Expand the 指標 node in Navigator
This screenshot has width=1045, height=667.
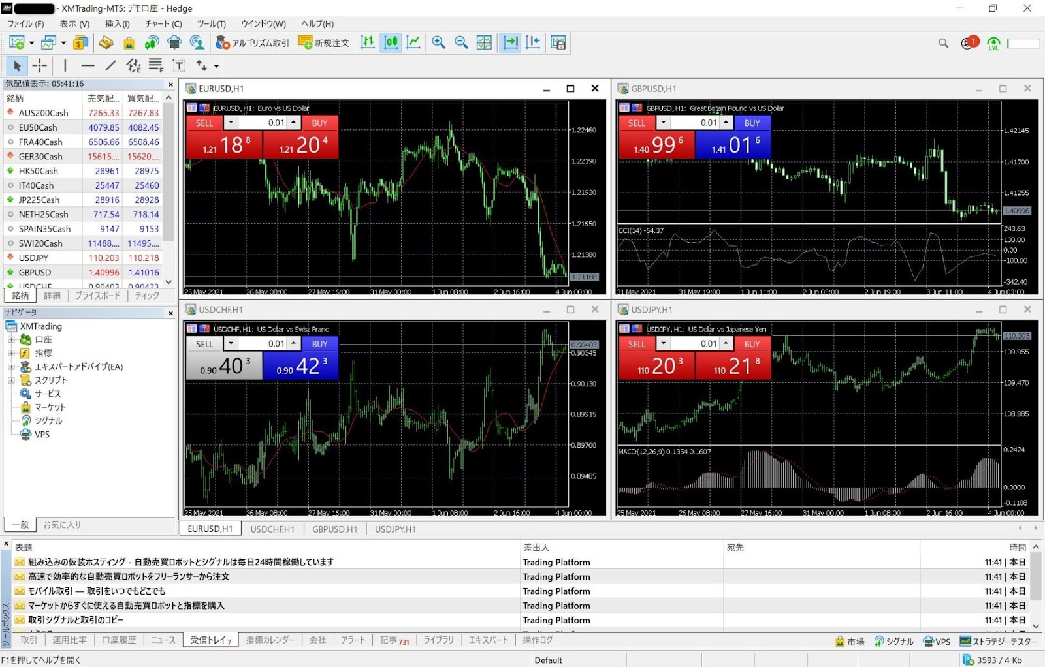pyautogui.click(x=11, y=353)
